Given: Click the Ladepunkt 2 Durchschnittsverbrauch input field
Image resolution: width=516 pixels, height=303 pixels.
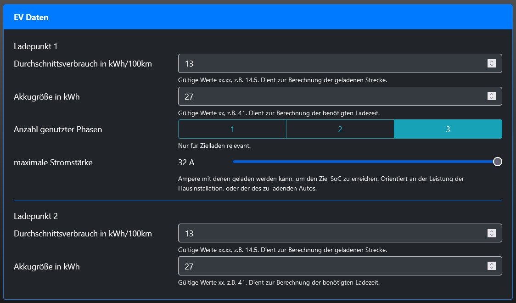Looking at the screenshot, I should pyautogui.click(x=340, y=233).
